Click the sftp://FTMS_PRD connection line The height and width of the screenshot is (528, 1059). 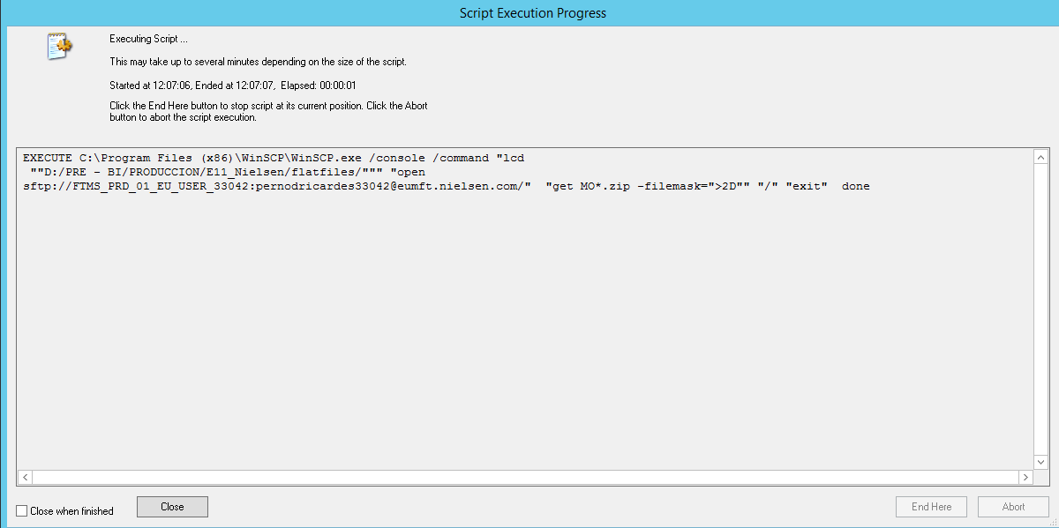point(446,186)
